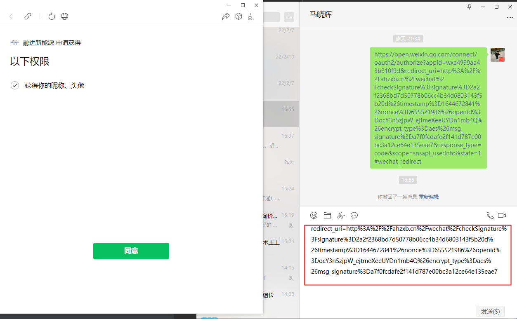Pin the WeChat chat window on top

(x=469, y=7)
